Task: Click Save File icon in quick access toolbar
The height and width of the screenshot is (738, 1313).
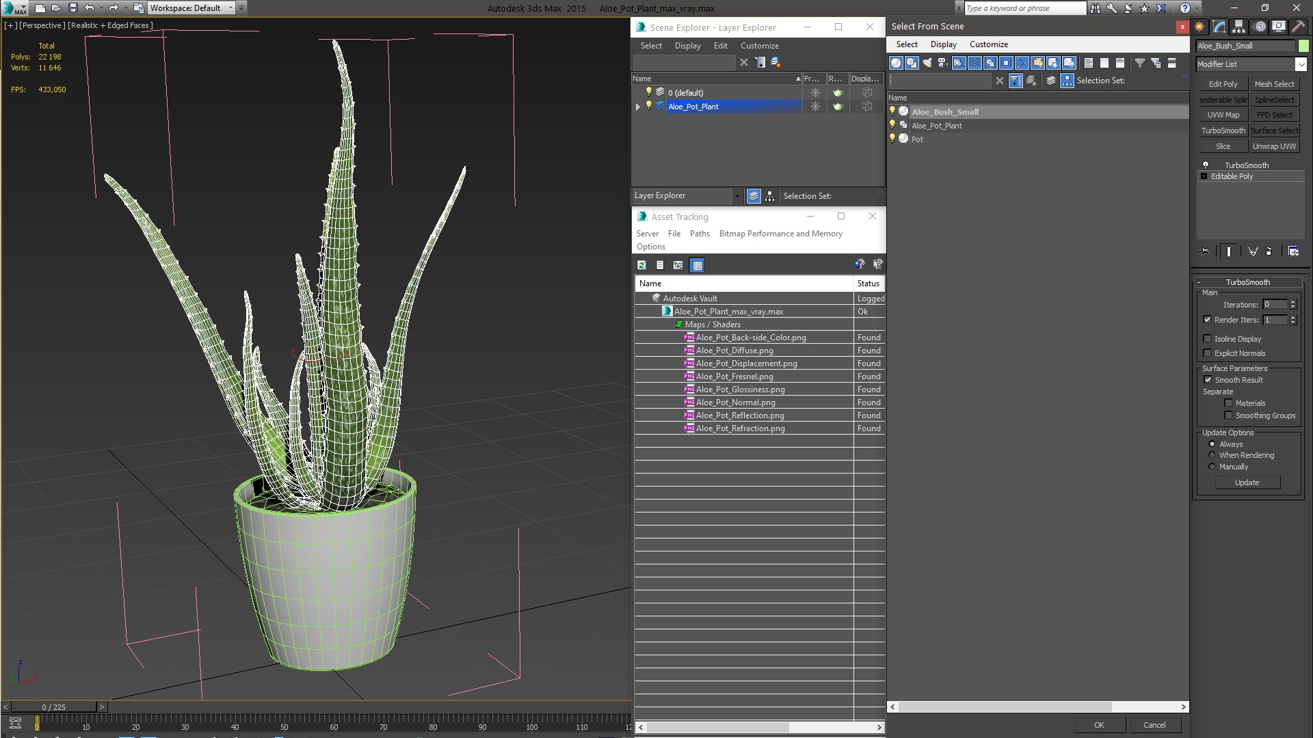Action: (73, 8)
